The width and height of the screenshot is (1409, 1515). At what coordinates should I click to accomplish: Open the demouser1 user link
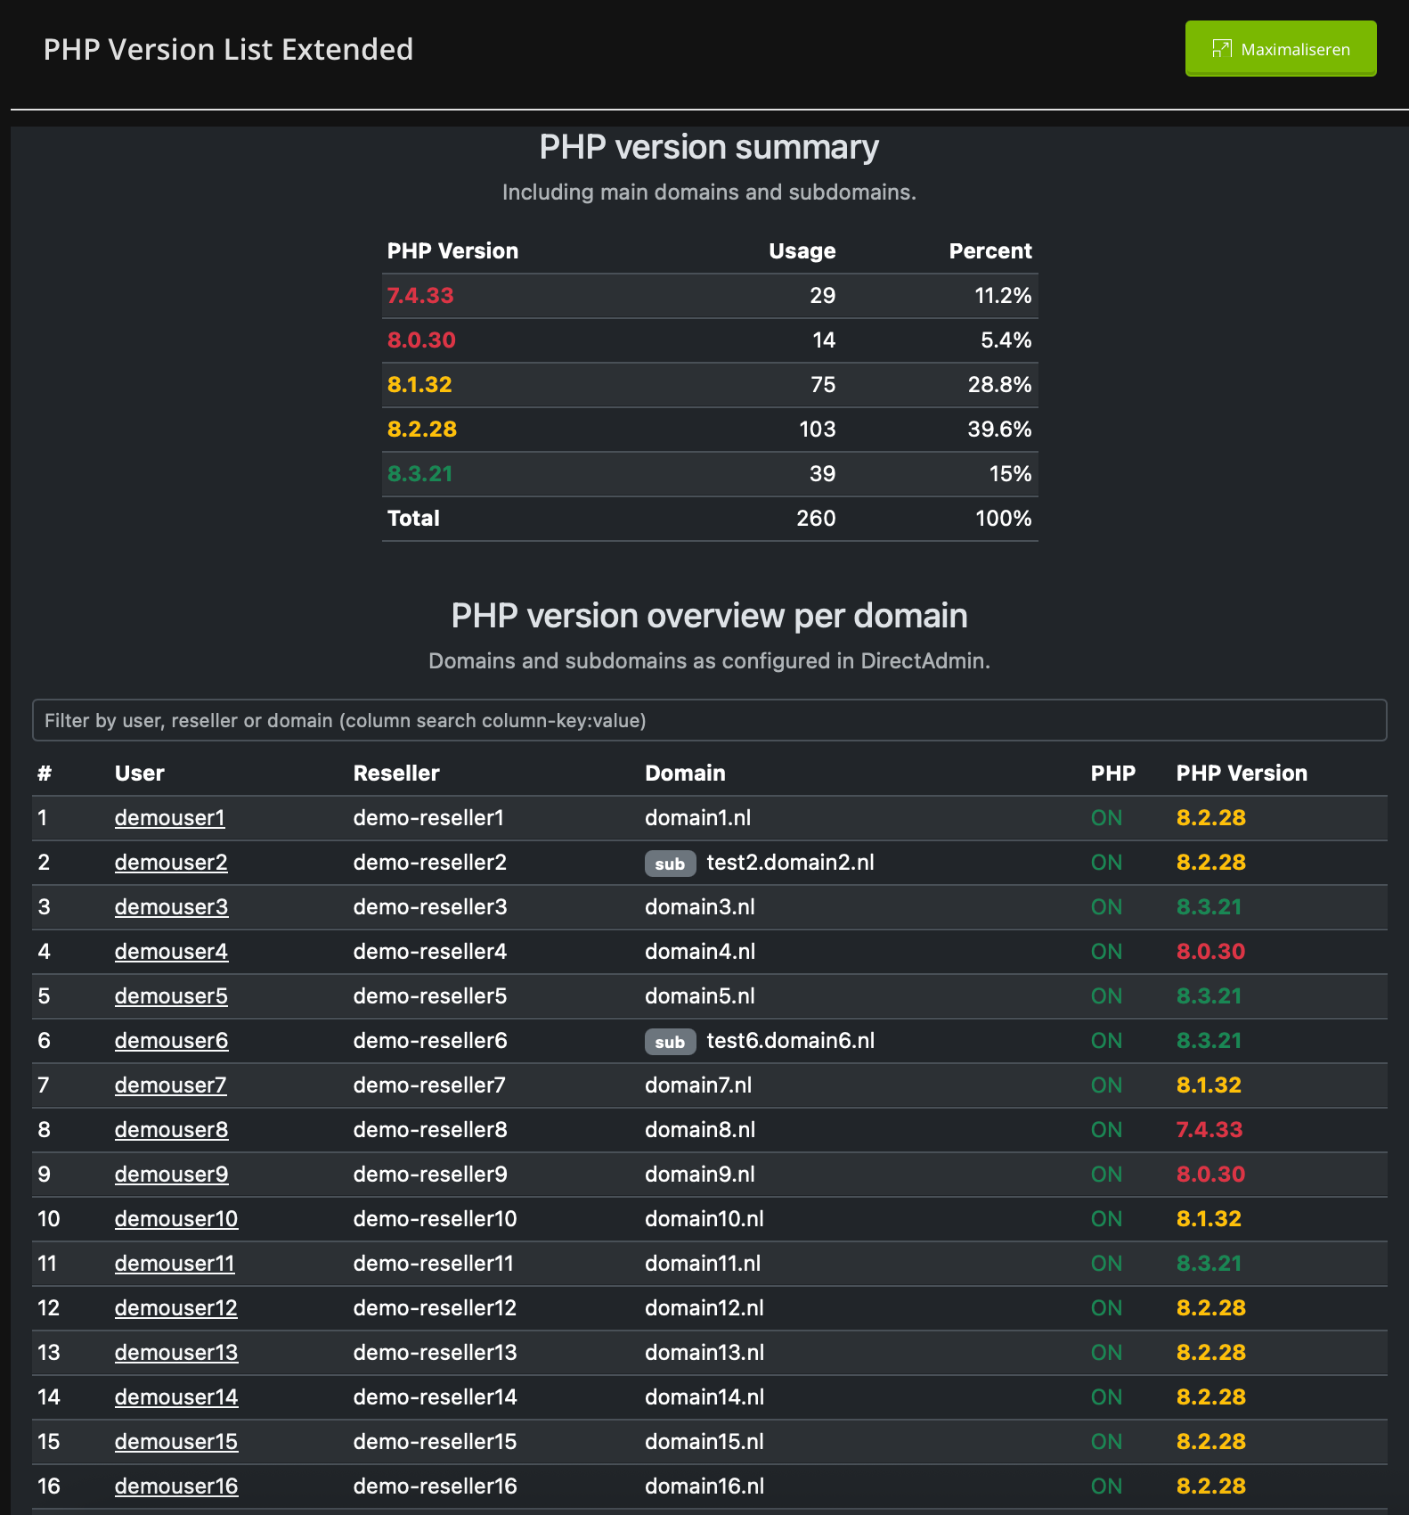(169, 817)
